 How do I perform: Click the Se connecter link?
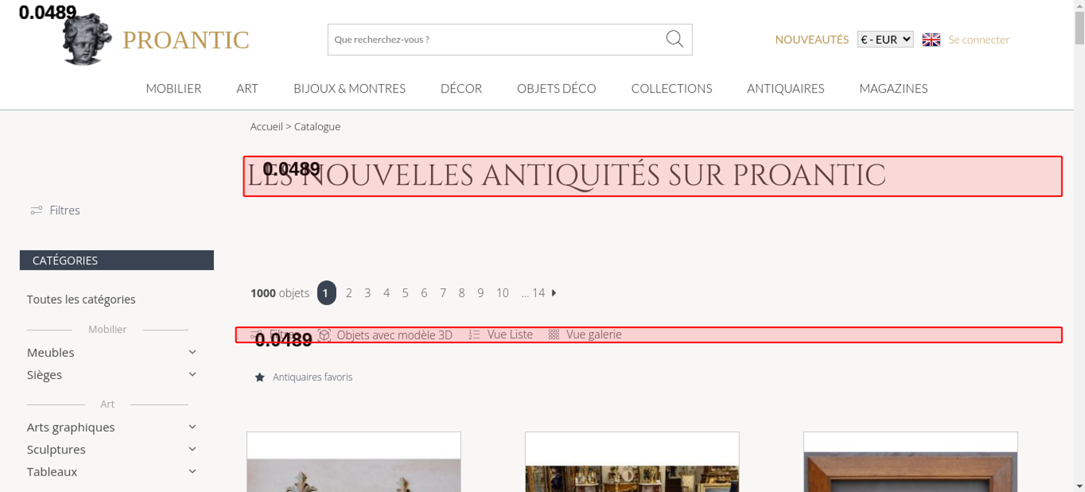click(x=979, y=40)
